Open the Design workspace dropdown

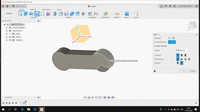point(9,13)
